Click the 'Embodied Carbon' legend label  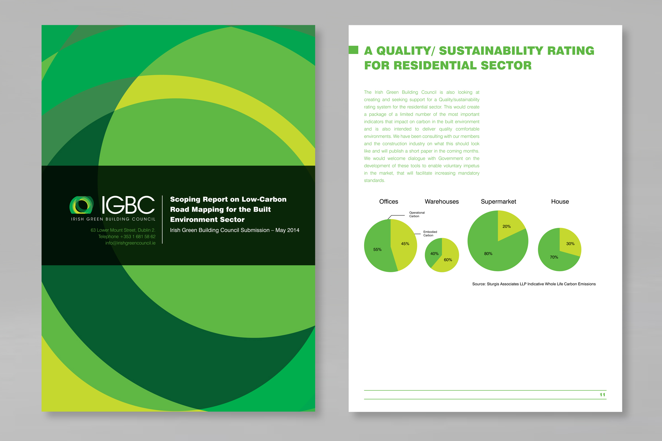pos(430,233)
